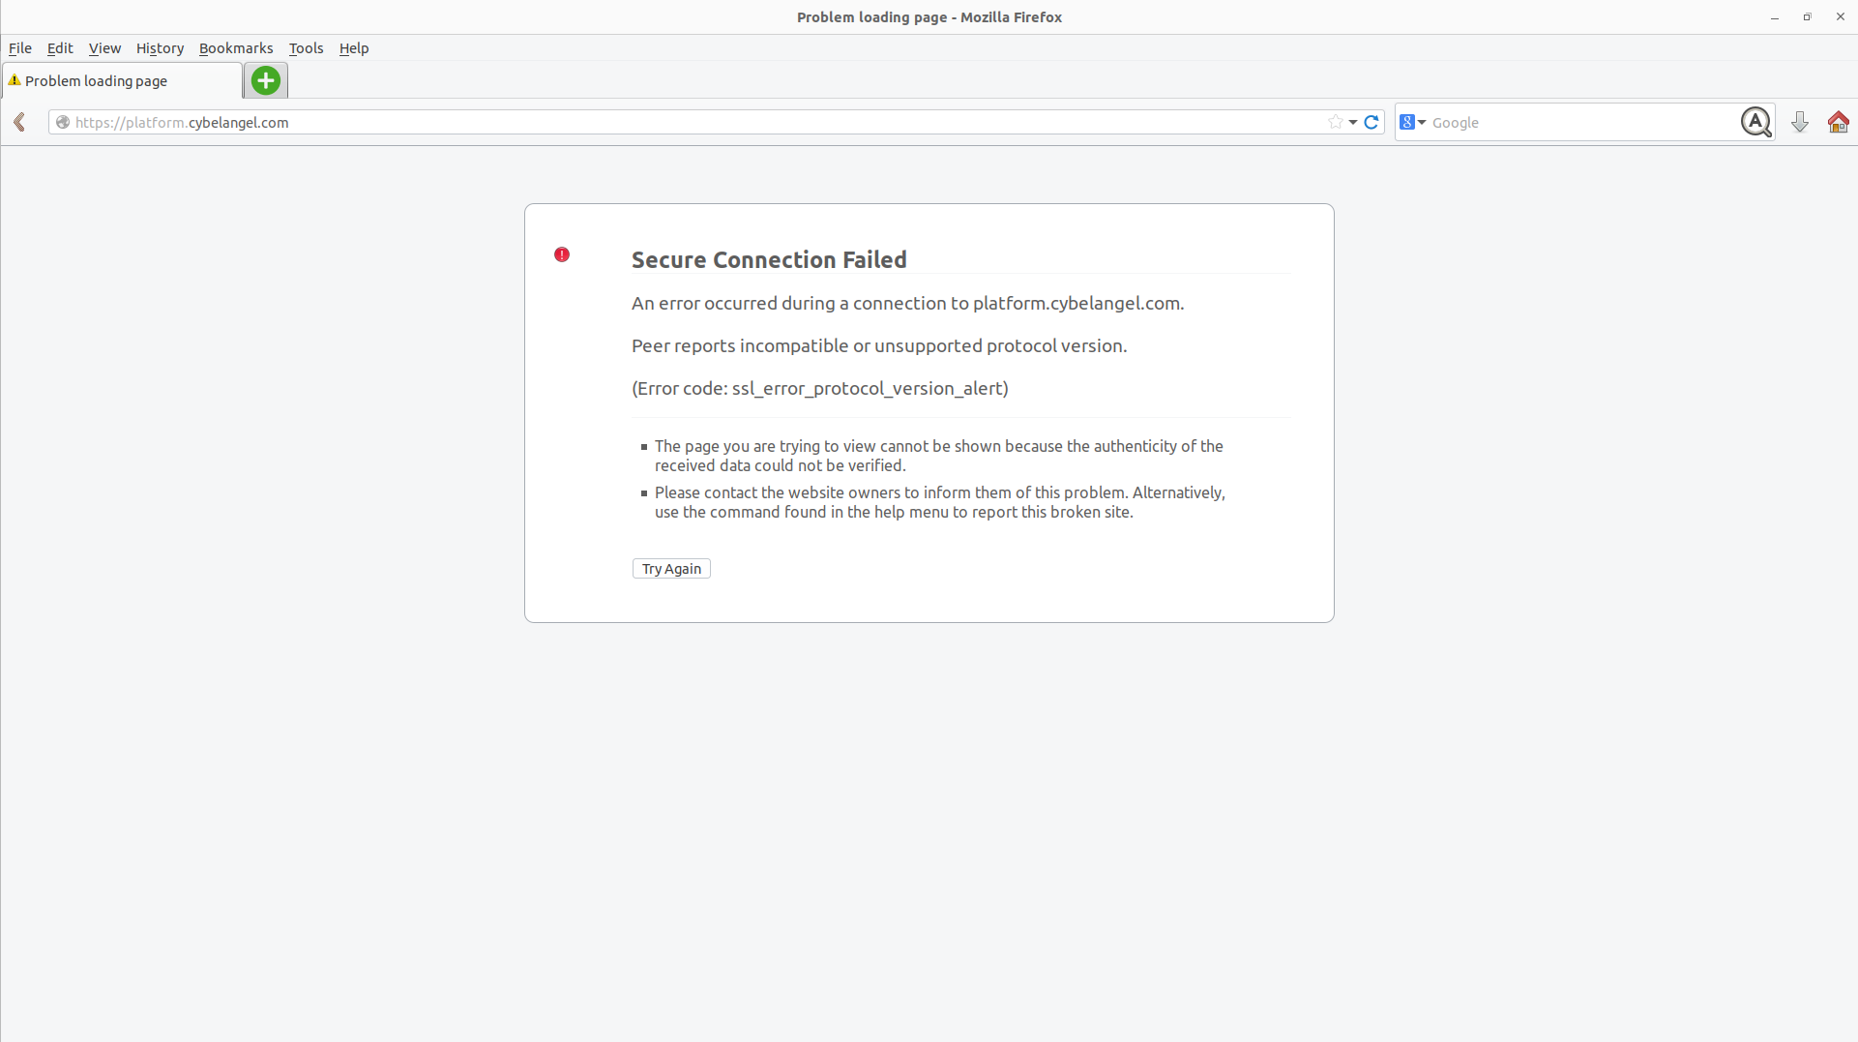The image size is (1858, 1042).
Task: Minimize the Firefox window
Action: (1775, 17)
